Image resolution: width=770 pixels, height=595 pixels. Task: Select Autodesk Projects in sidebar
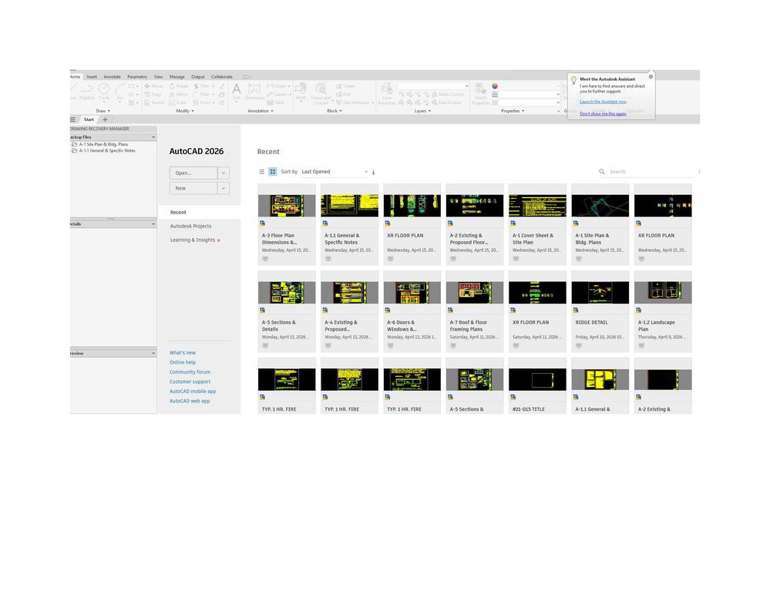click(190, 226)
